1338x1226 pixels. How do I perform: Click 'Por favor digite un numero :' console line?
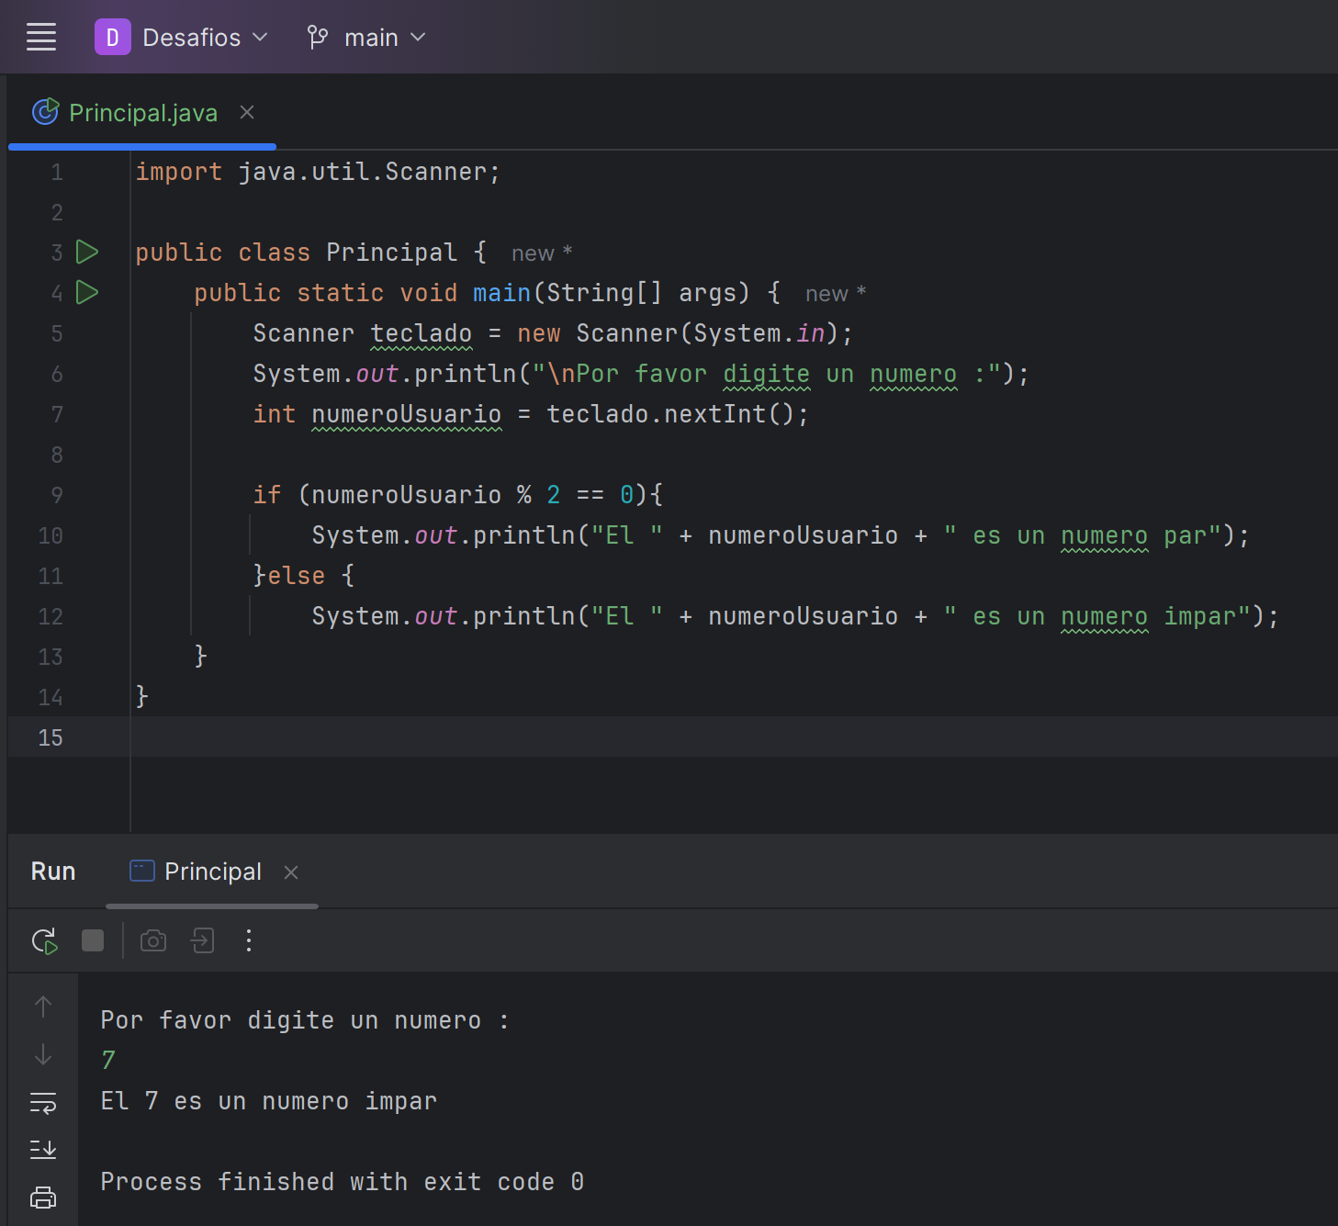(x=305, y=1020)
